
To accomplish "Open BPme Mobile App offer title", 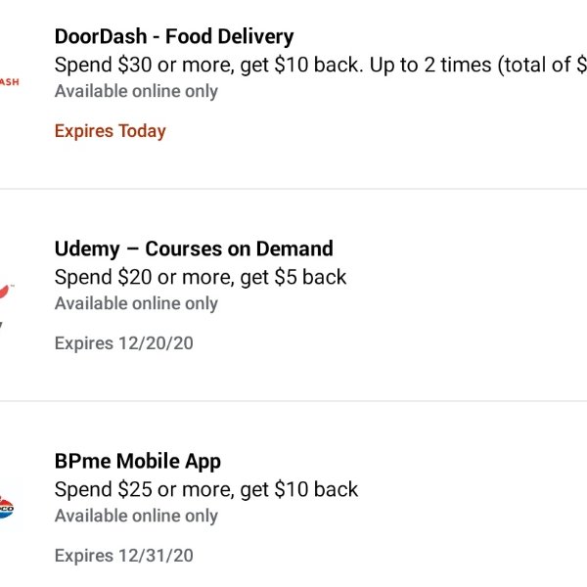I will click(138, 462).
